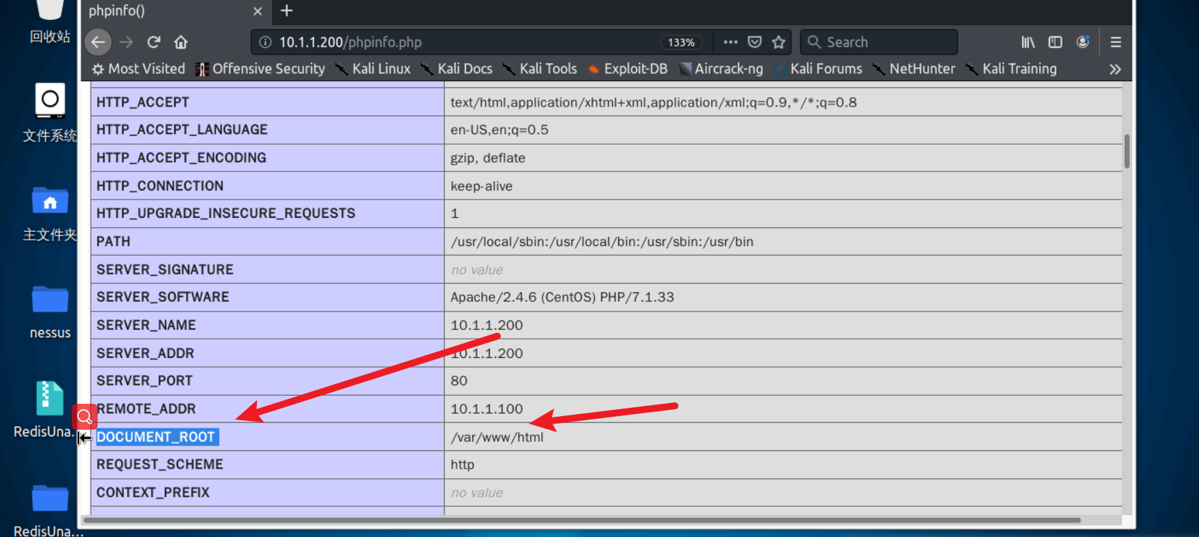Click the SERVER_SOFTWARE label
The height and width of the screenshot is (537, 1199).
(163, 297)
